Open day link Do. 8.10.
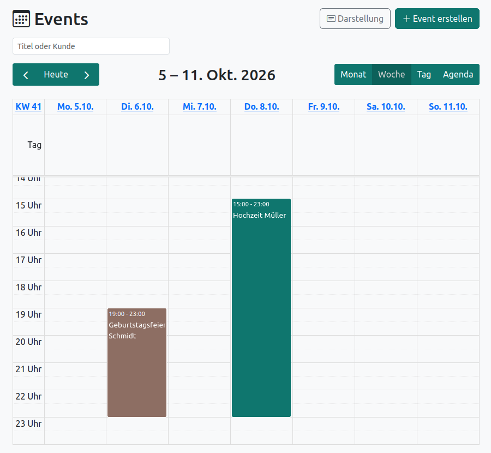 pos(262,107)
